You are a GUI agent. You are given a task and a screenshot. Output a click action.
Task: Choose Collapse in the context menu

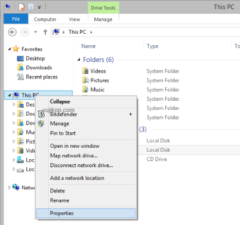86,101
